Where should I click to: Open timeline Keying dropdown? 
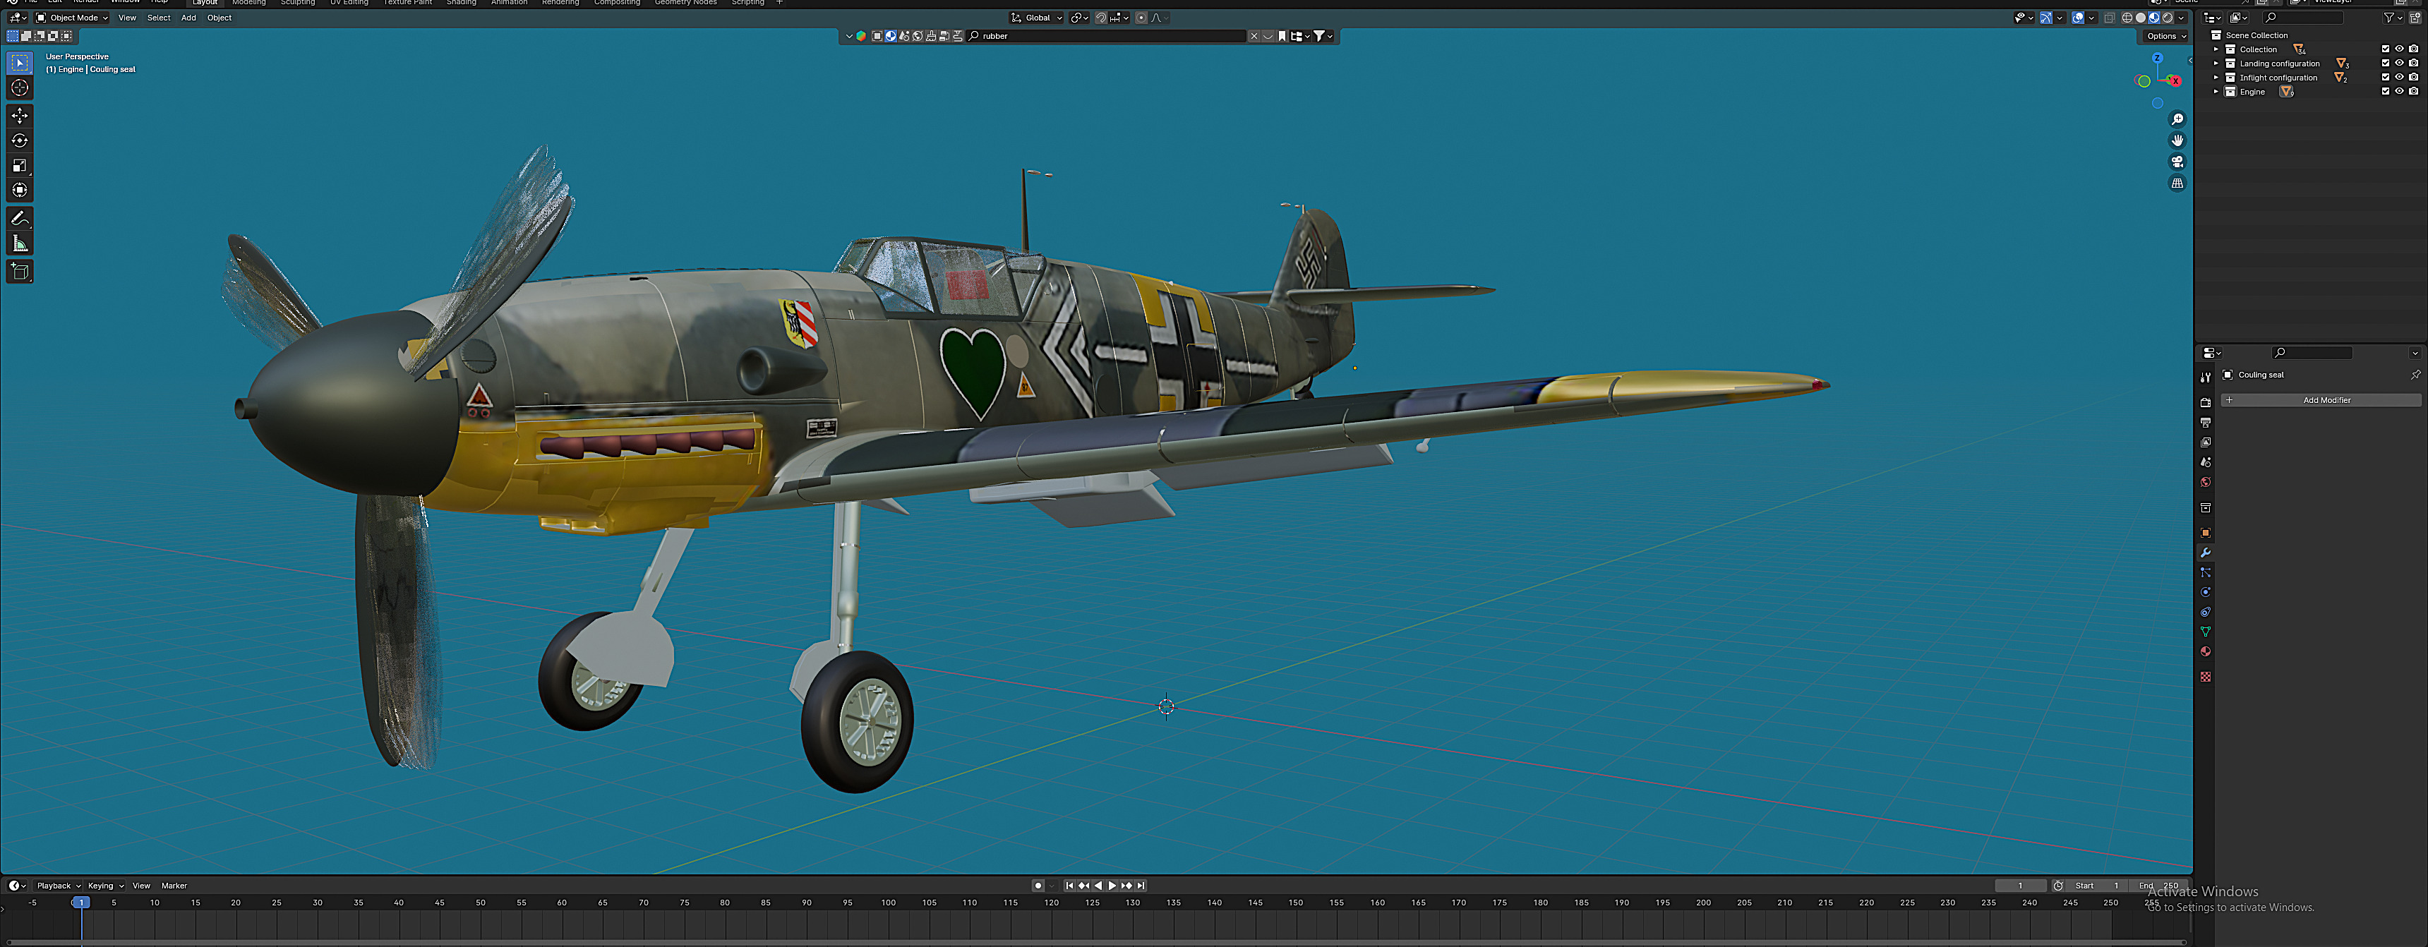[x=106, y=886]
